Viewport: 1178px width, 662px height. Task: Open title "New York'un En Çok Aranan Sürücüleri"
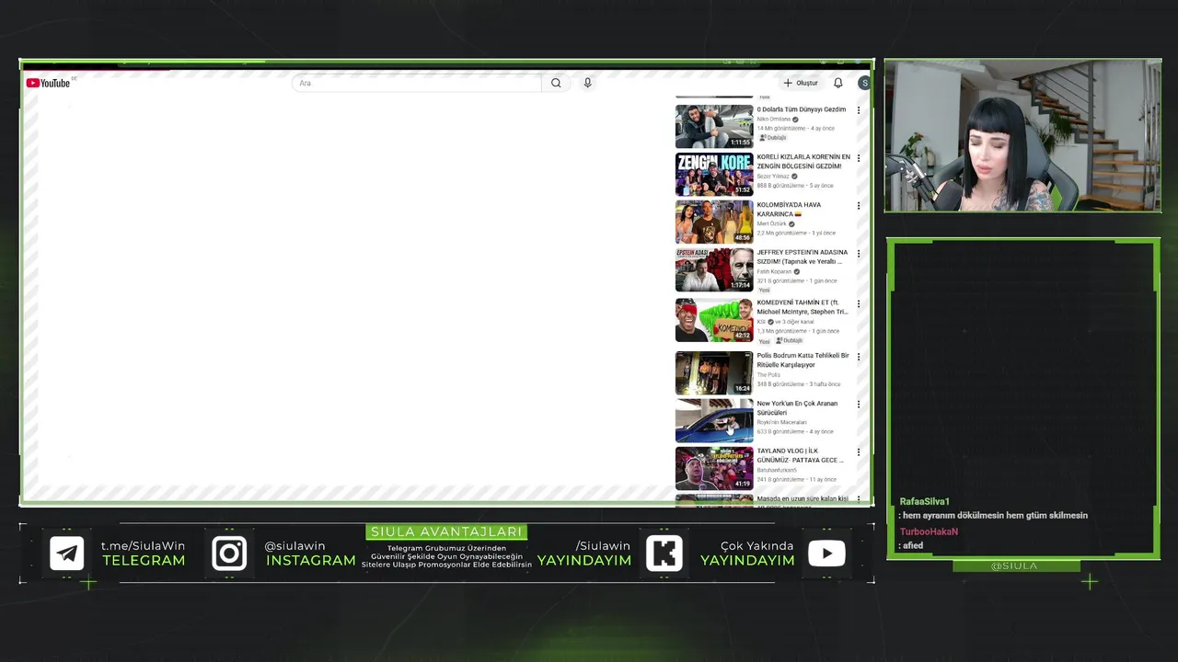[797, 407]
